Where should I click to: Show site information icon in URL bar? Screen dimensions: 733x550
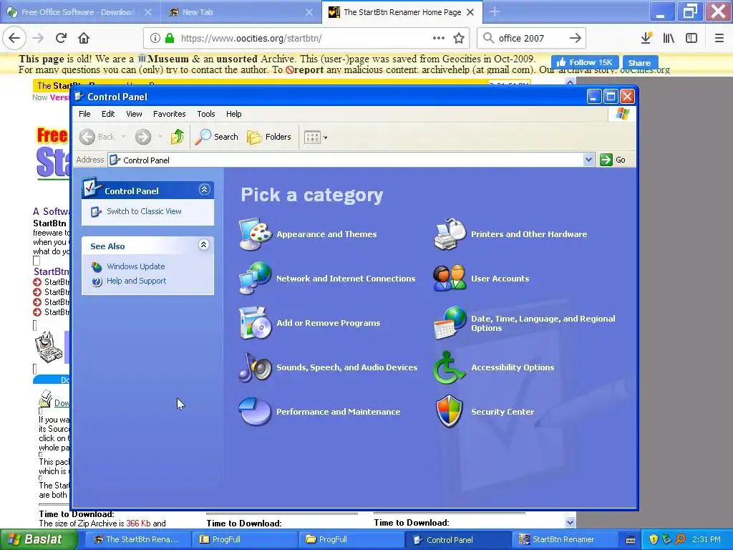tap(155, 38)
